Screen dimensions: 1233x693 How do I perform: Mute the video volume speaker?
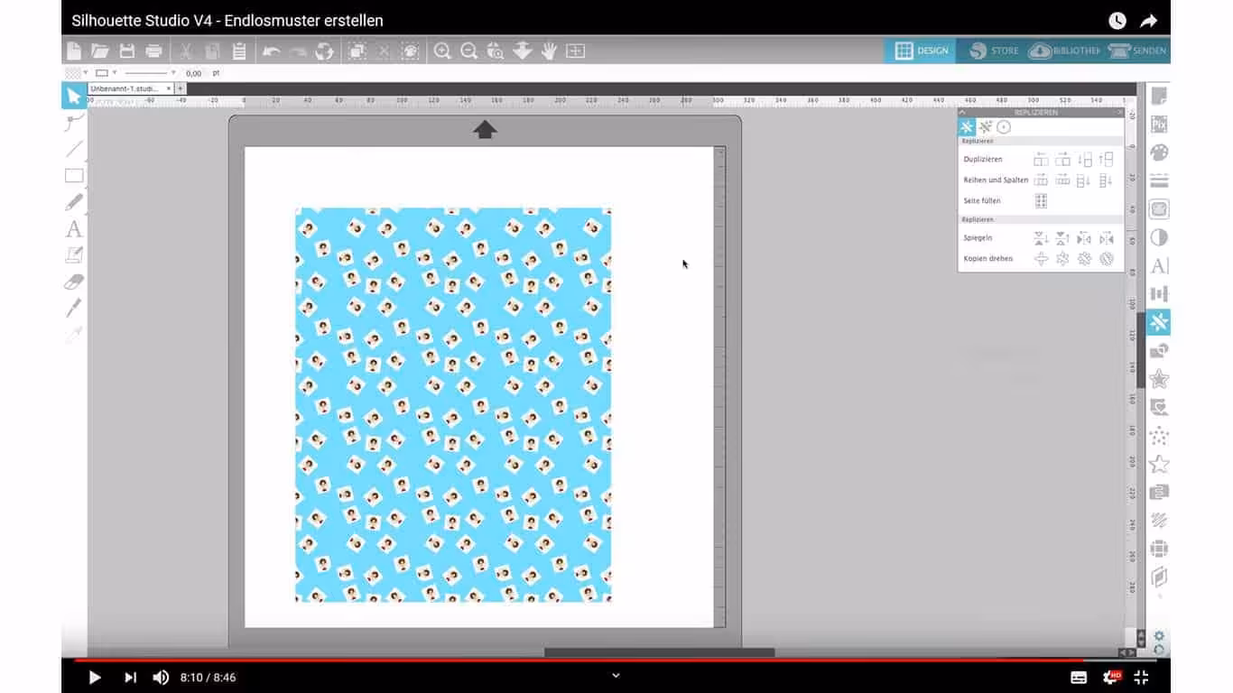coord(161,678)
